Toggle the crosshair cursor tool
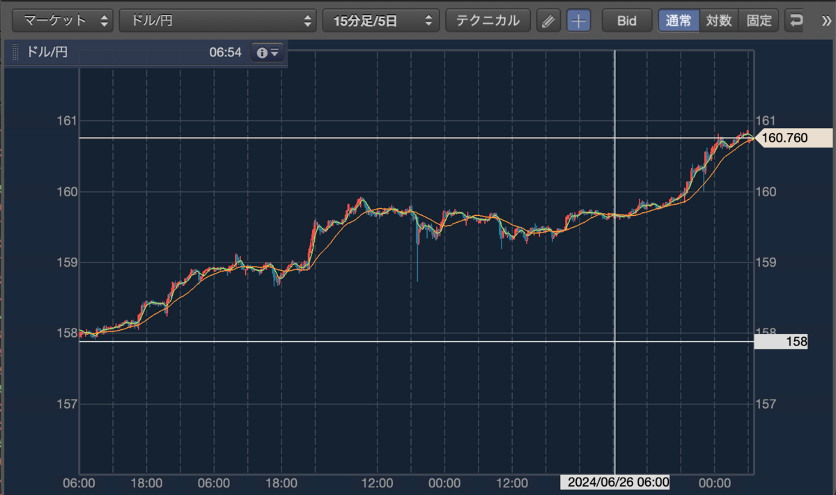The height and width of the screenshot is (495, 836). (x=578, y=20)
